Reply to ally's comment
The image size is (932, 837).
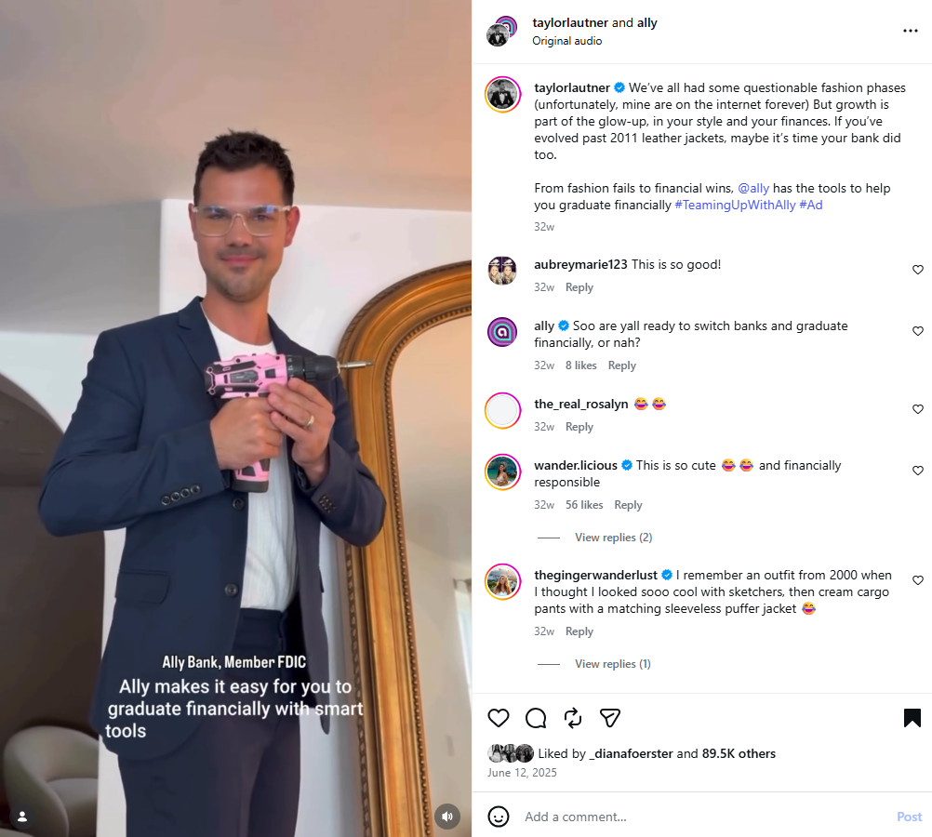tap(621, 365)
